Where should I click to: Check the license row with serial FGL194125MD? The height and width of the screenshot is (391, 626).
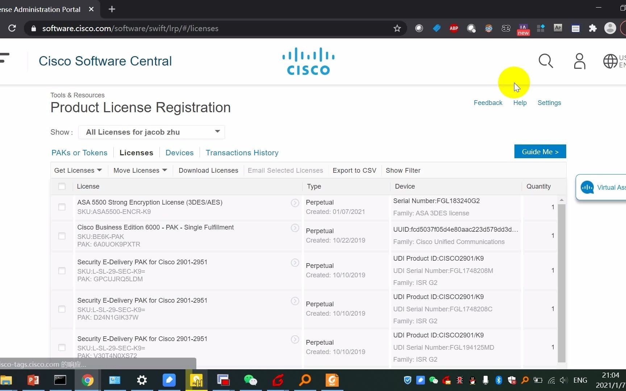tap(62, 348)
